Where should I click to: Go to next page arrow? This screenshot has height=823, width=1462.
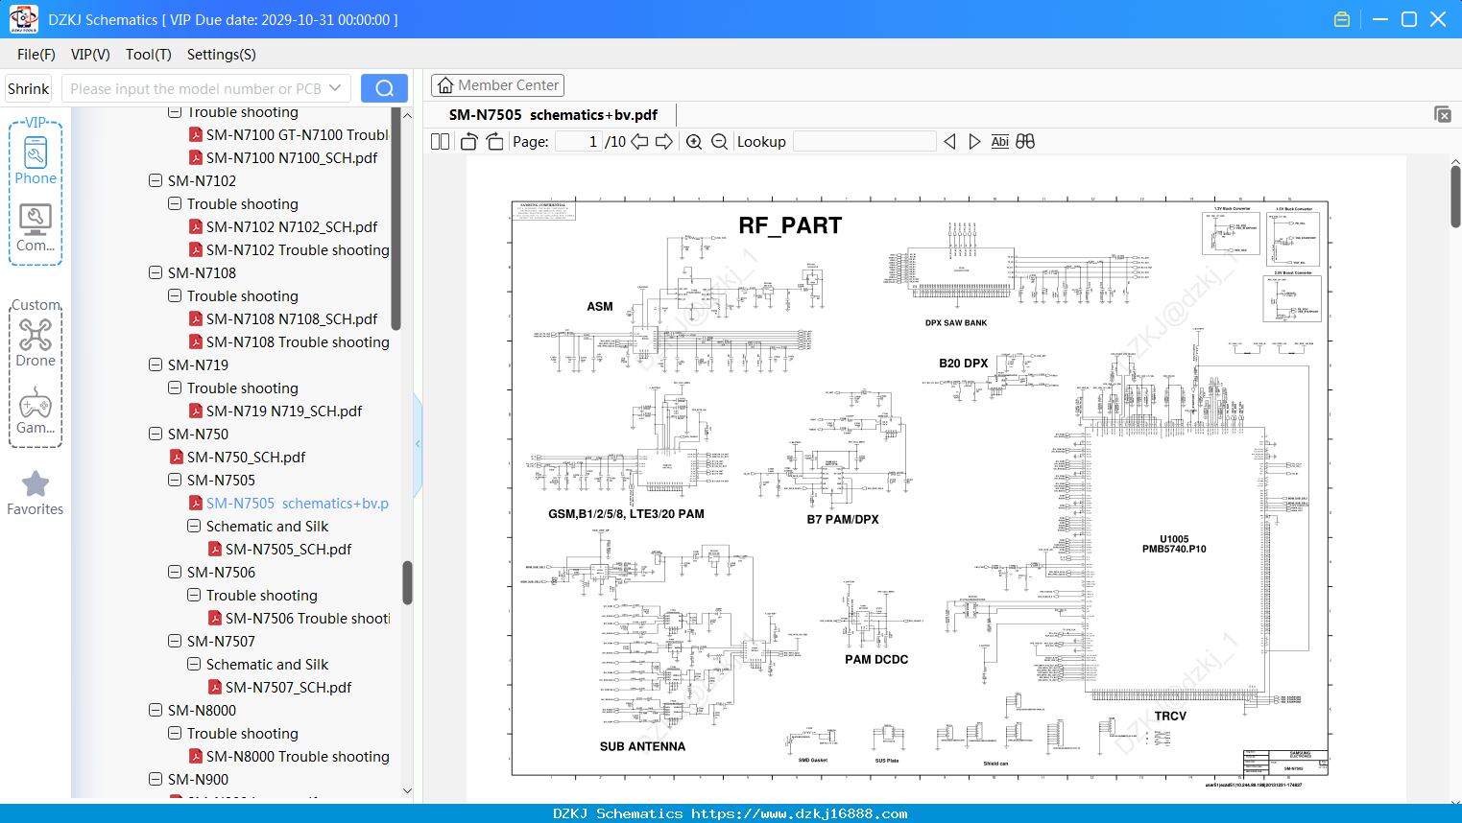point(664,142)
